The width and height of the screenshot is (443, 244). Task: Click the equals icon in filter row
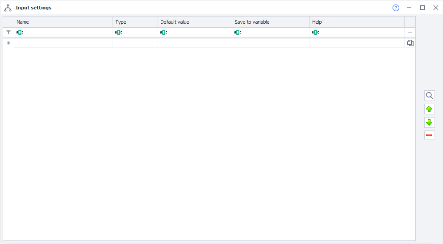pos(410,32)
